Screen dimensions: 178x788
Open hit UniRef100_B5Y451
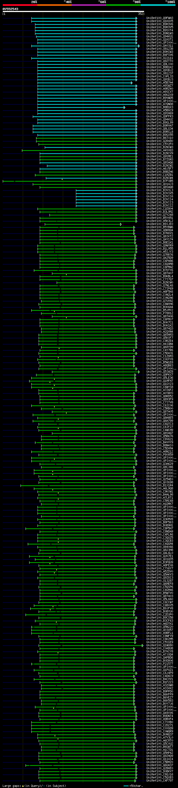coord(160,218)
